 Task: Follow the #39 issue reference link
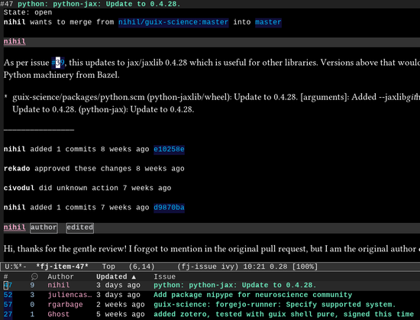pyautogui.click(x=58, y=63)
